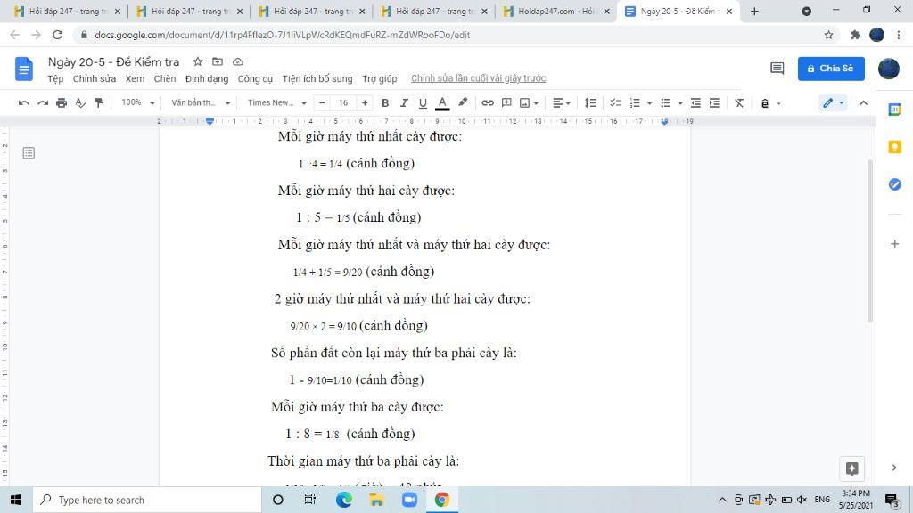Star the document Ngày 20-5
913x513 pixels.
(198, 61)
